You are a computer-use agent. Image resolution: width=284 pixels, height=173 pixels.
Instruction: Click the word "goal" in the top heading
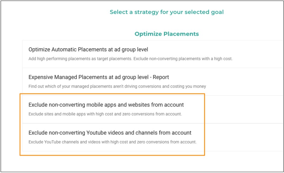tap(217, 12)
